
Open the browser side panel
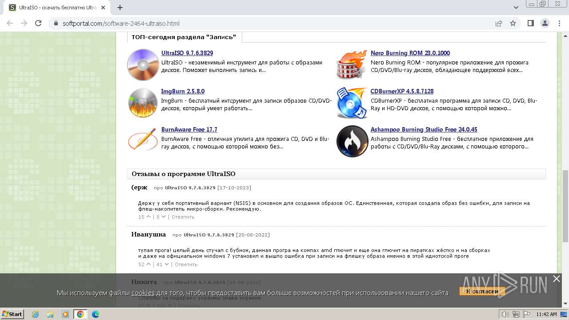tap(530, 23)
